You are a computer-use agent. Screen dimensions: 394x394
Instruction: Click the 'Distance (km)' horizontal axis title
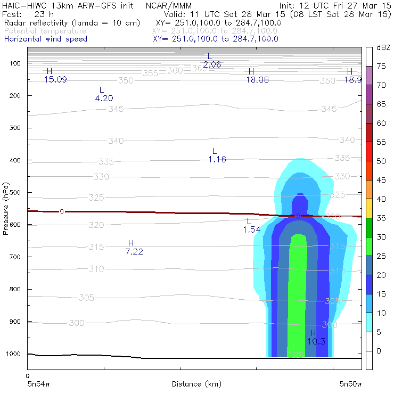tap(196, 384)
